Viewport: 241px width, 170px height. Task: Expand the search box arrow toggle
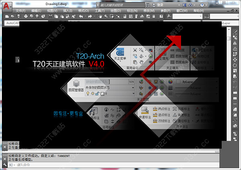[98, 5]
